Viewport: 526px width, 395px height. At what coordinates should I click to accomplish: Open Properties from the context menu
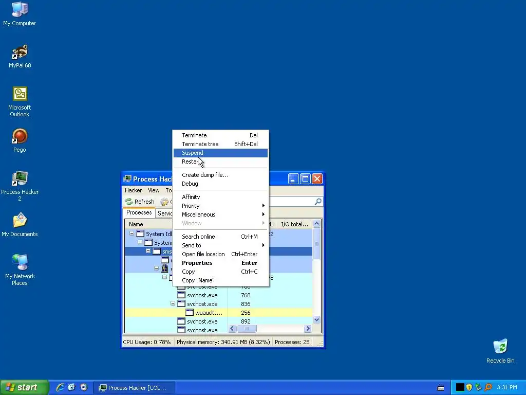(x=220, y=263)
